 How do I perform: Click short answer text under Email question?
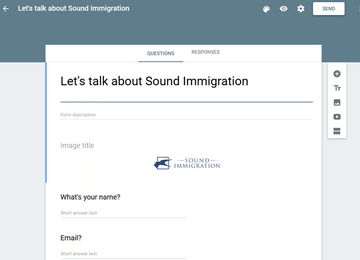123,254
